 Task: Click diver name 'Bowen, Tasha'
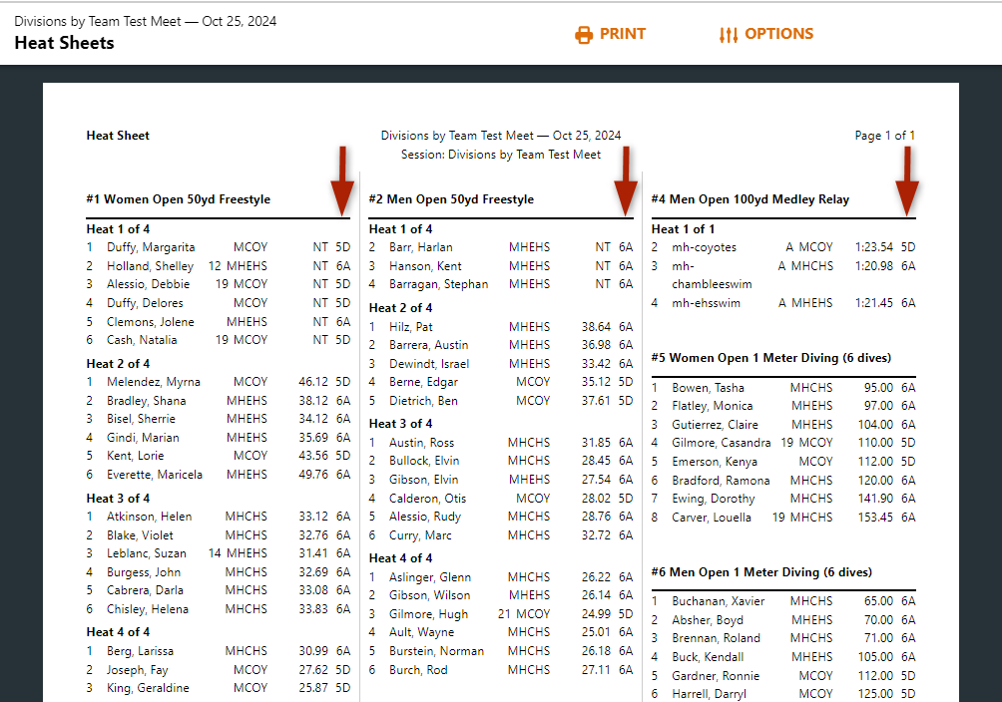coord(708,388)
